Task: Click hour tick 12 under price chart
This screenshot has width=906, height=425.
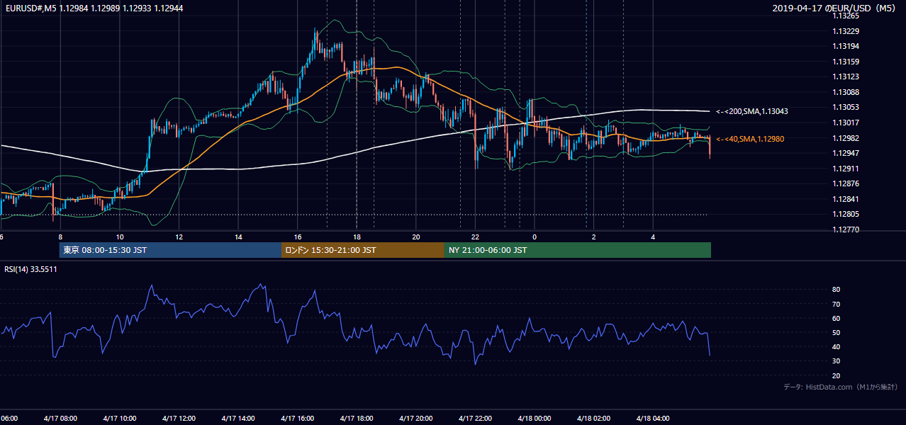Action: coord(179,237)
